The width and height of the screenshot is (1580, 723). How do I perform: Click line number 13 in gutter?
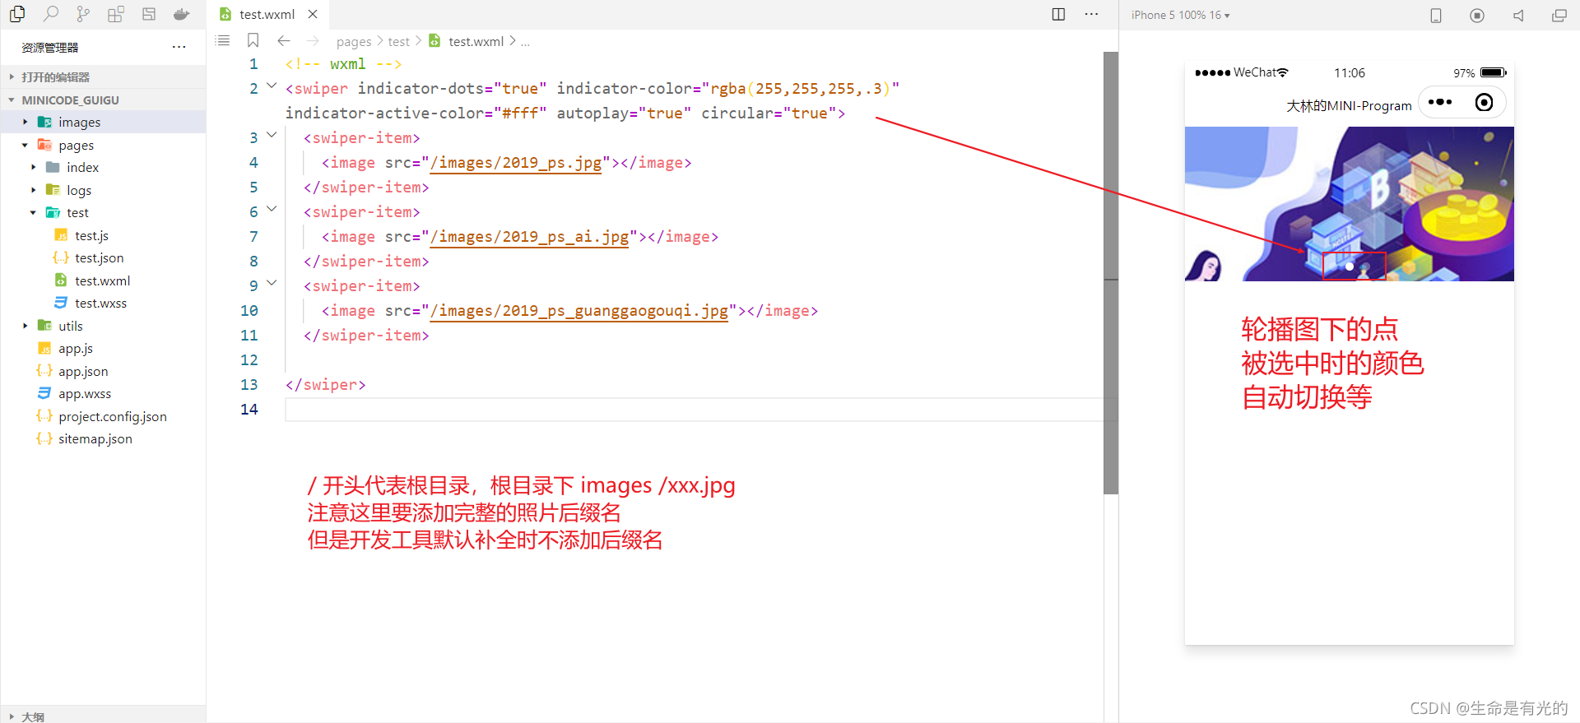(x=249, y=385)
